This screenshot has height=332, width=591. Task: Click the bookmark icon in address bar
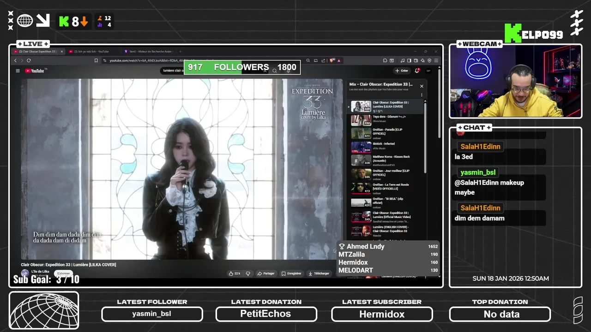pos(96,60)
